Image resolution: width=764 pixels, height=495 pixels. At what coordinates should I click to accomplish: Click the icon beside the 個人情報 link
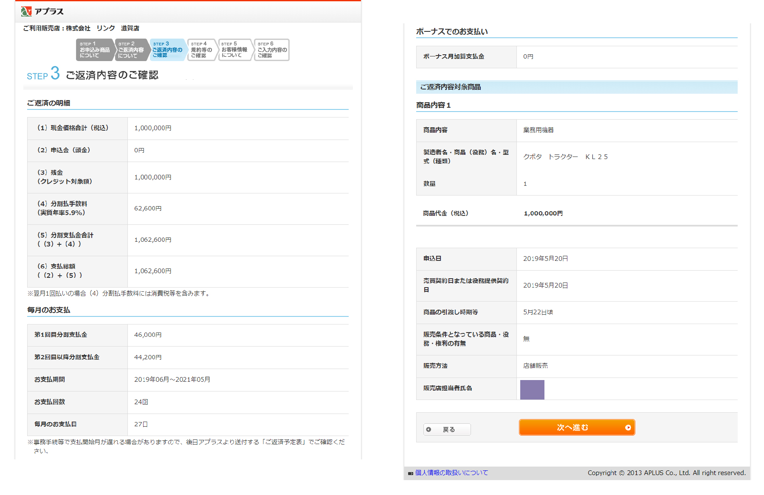click(410, 473)
